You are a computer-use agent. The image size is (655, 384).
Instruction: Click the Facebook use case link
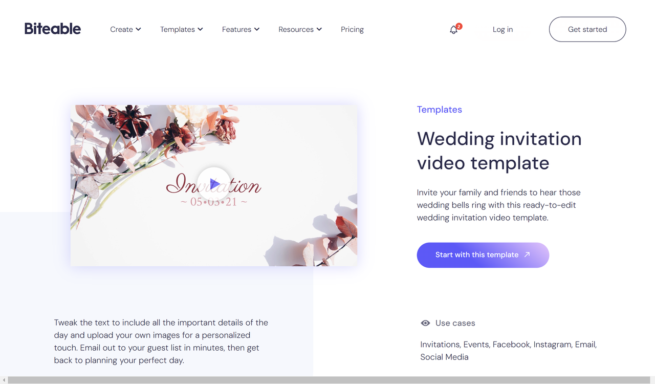click(x=511, y=344)
